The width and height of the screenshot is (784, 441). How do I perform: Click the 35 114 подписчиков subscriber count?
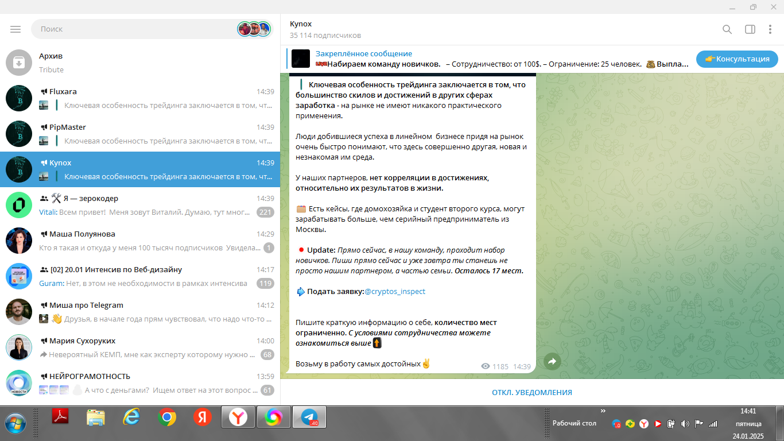tap(325, 36)
